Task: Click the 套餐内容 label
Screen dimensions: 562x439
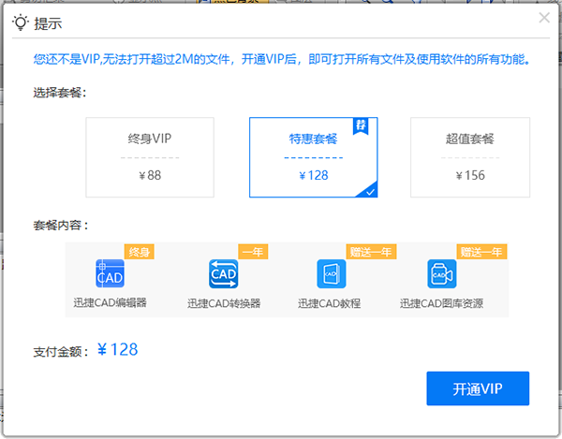Action: pos(61,226)
